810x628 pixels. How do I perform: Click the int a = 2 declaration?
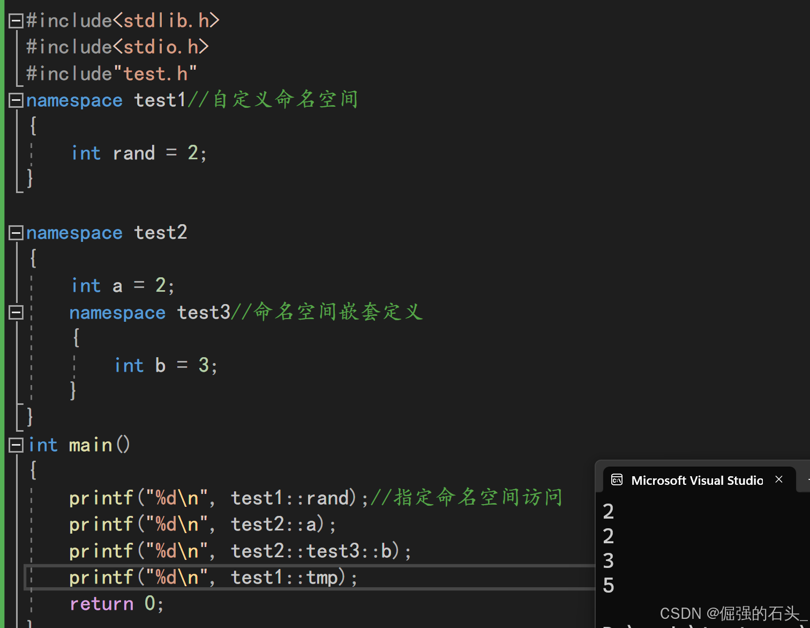(x=123, y=286)
